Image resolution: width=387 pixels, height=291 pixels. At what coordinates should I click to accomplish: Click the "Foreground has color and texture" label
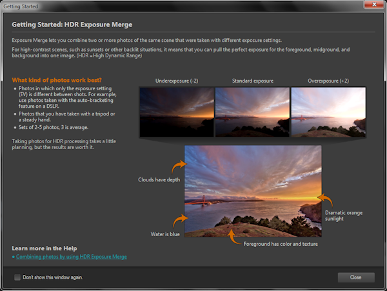281,244
